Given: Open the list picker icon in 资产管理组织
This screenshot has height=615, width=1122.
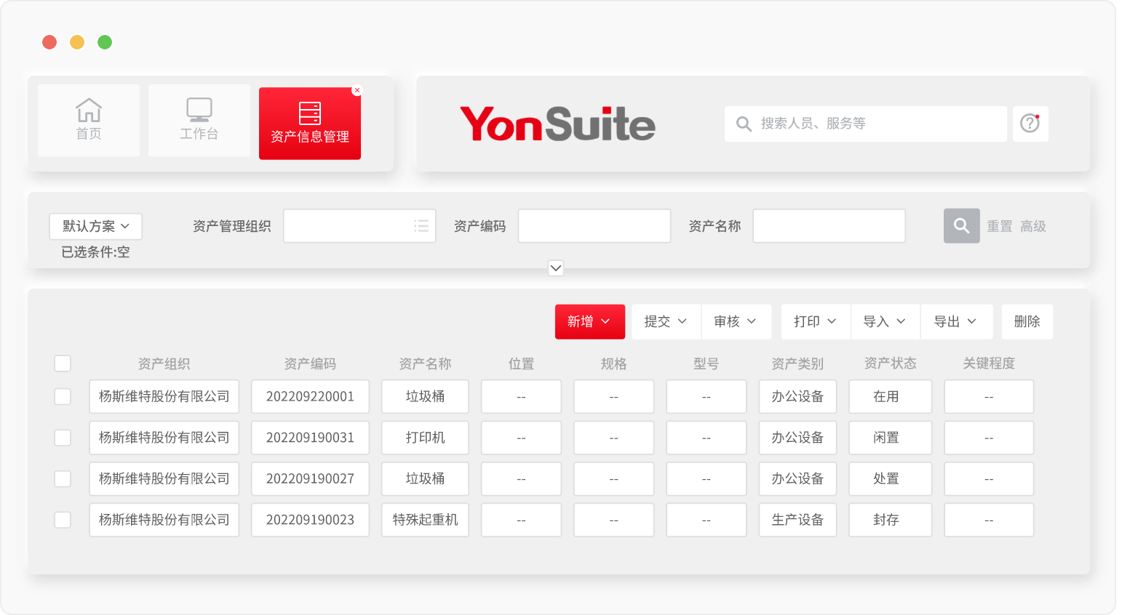Looking at the screenshot, I should pos(421,226).
